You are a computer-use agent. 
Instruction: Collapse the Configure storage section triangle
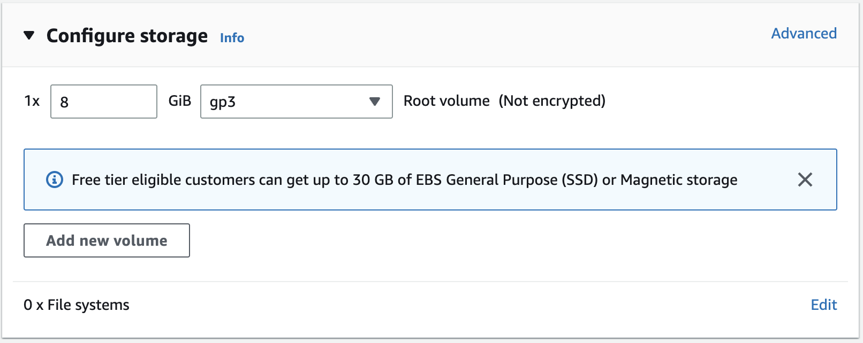29,36
